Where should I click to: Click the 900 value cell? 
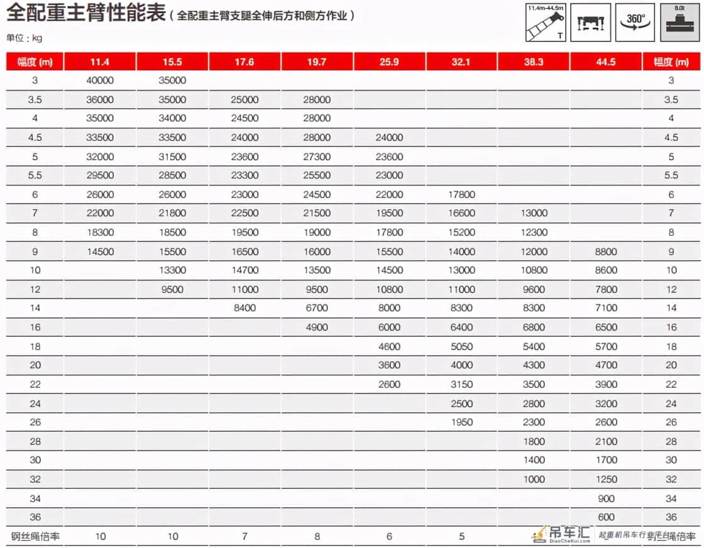click(x=606, y=498)
